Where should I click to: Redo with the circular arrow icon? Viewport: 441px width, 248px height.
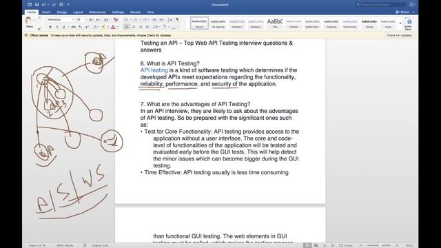[x=54, y=5]
